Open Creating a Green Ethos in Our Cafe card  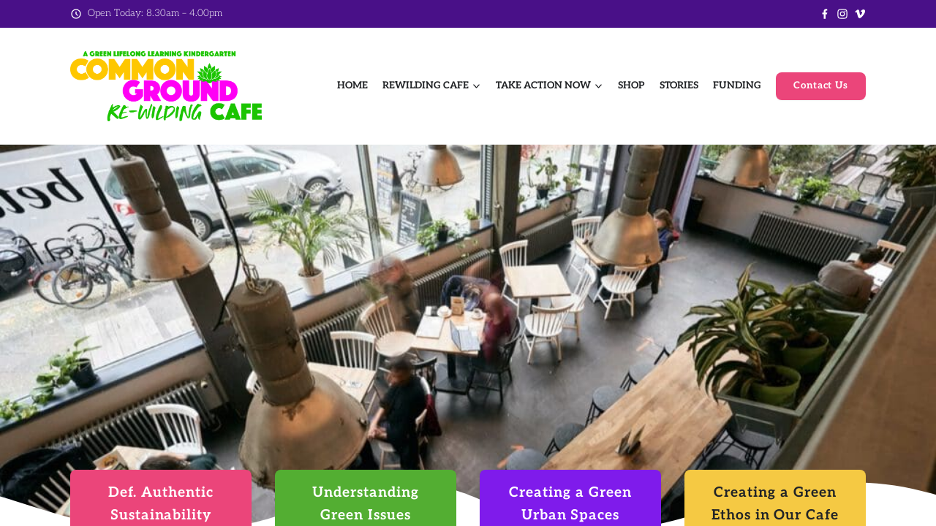coord(775,498)
